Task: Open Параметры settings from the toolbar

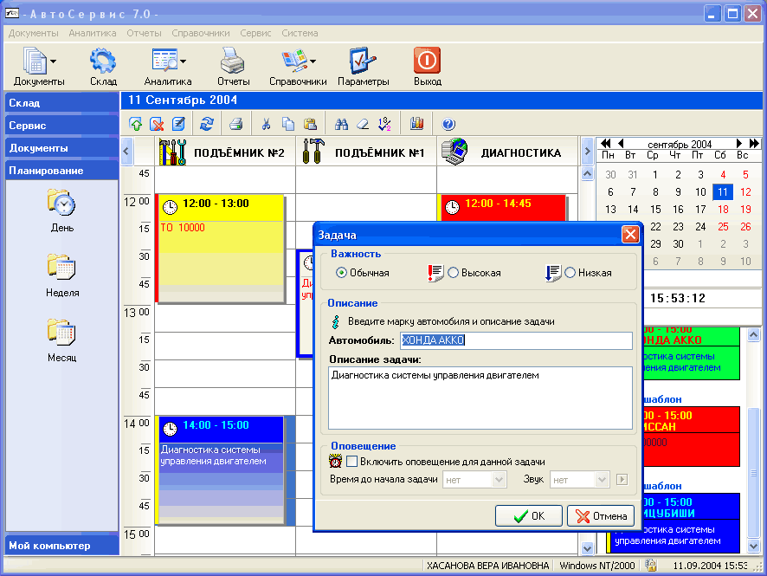Action: (363, 67)
